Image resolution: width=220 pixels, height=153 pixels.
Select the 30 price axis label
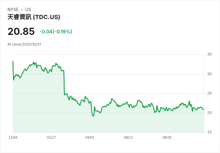pos(210,74)
